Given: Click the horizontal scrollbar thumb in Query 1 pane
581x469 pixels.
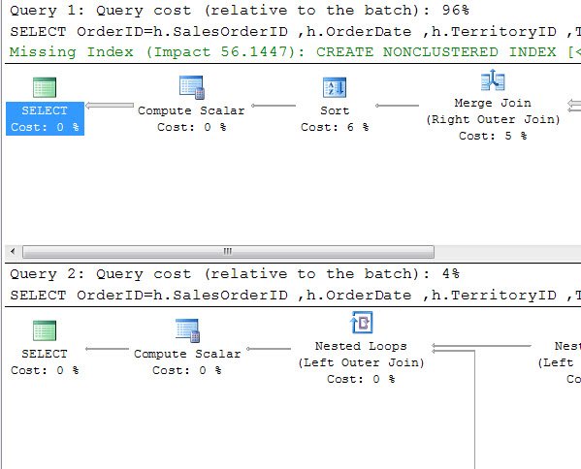Looking at the screenshot, I should point(228,251).
